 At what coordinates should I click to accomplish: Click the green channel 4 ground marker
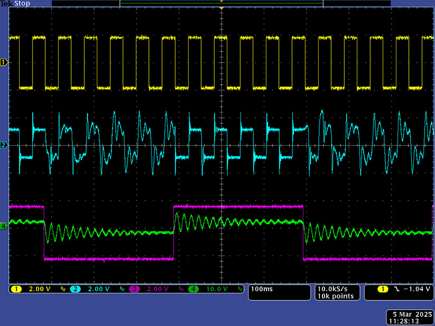point(4,225)
